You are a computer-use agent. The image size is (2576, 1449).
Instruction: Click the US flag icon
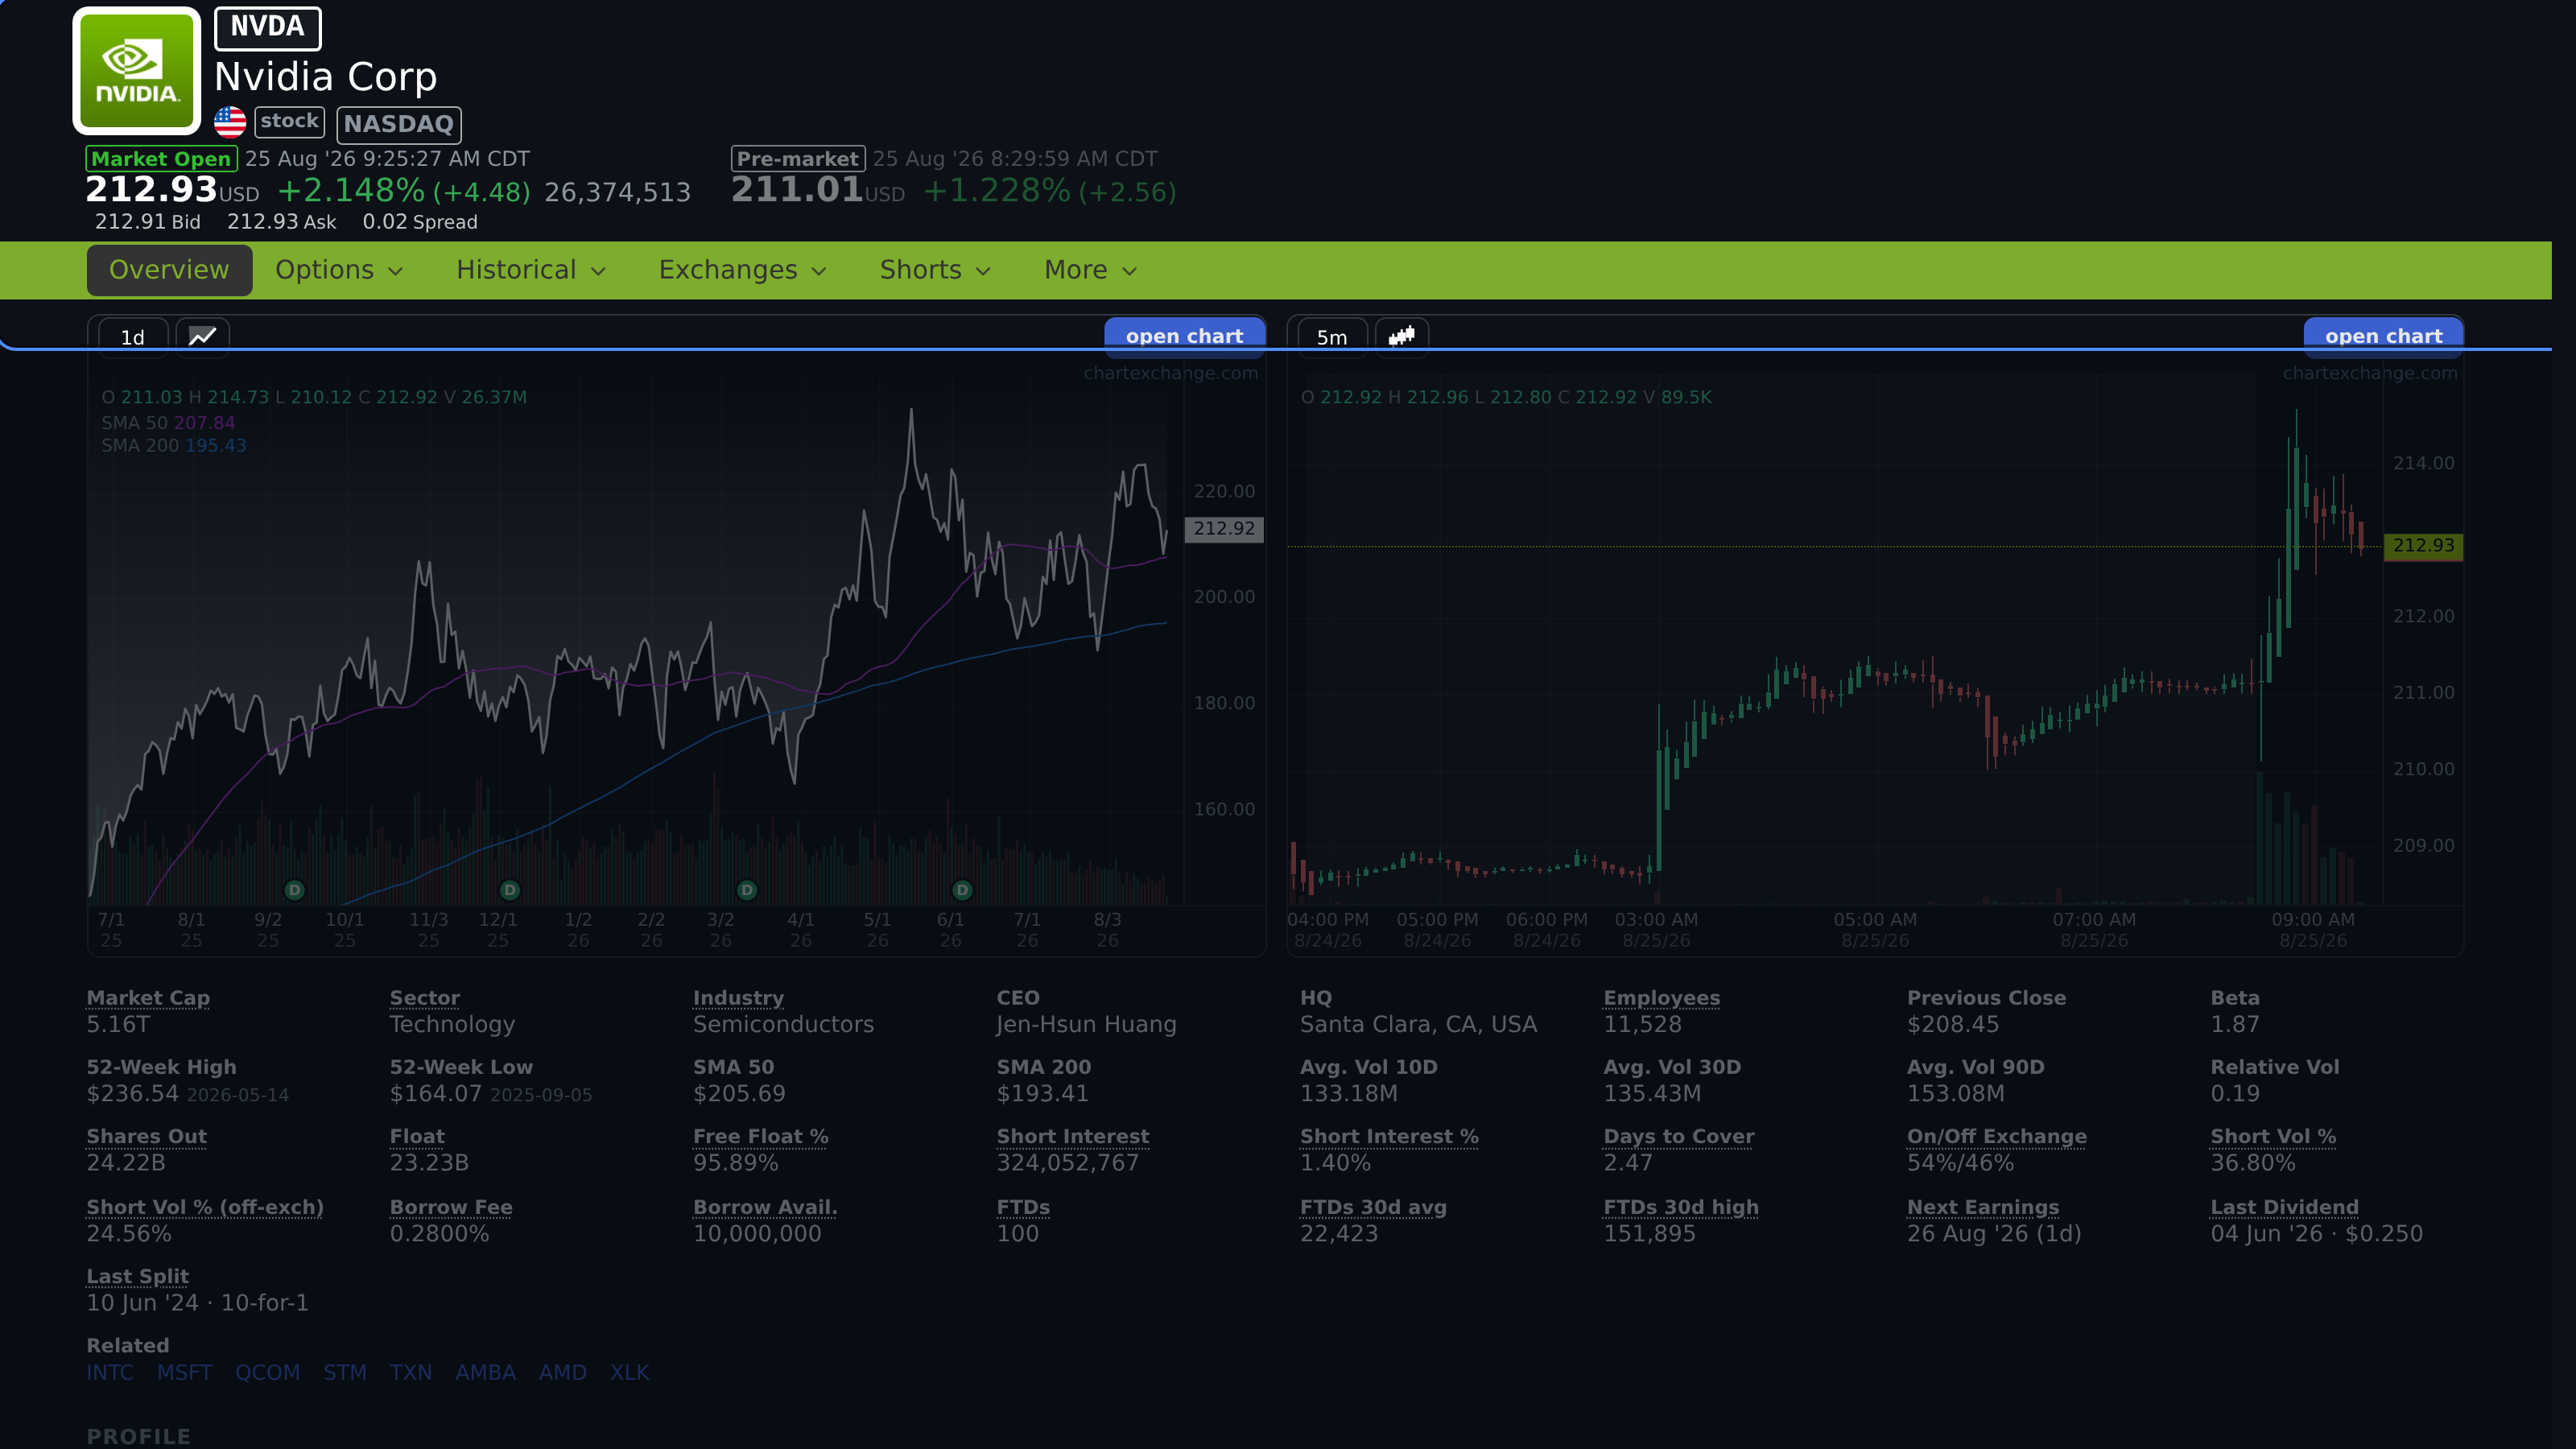tap(230, 122)
